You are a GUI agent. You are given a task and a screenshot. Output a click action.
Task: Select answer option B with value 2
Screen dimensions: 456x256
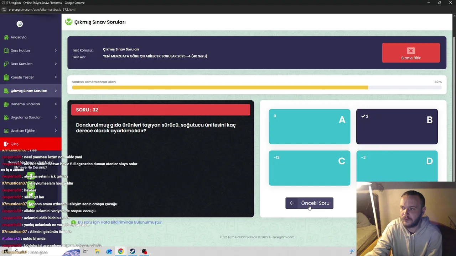coord(397,127)
